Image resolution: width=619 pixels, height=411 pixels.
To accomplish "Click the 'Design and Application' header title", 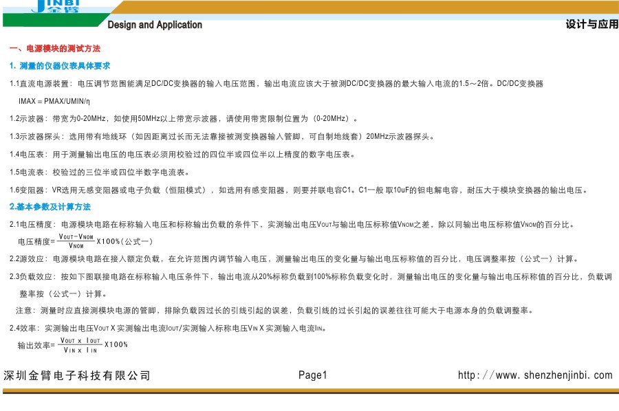I will 155,25.
